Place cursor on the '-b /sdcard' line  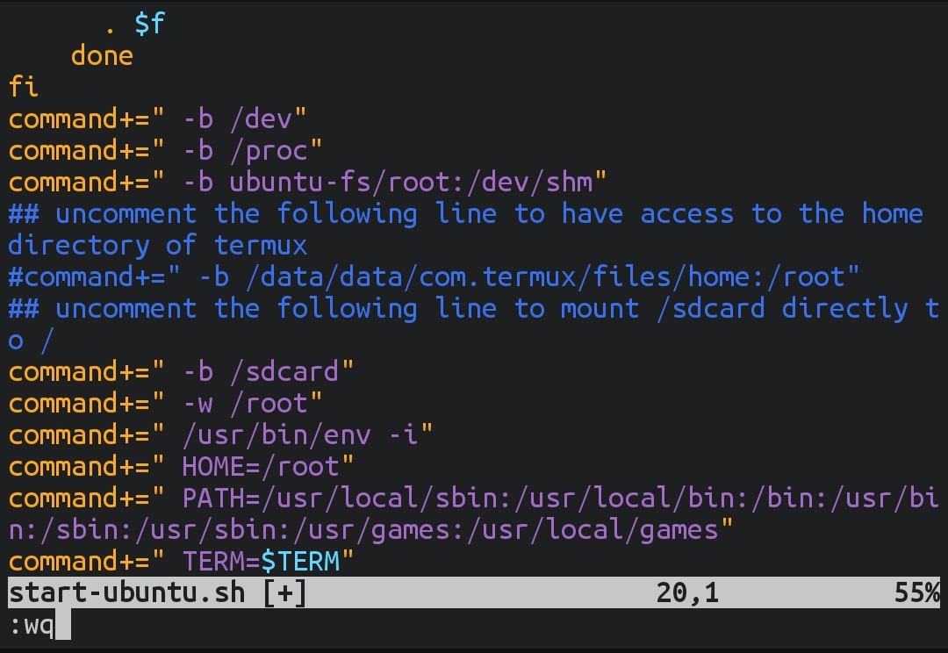click(x=182, y=371)
